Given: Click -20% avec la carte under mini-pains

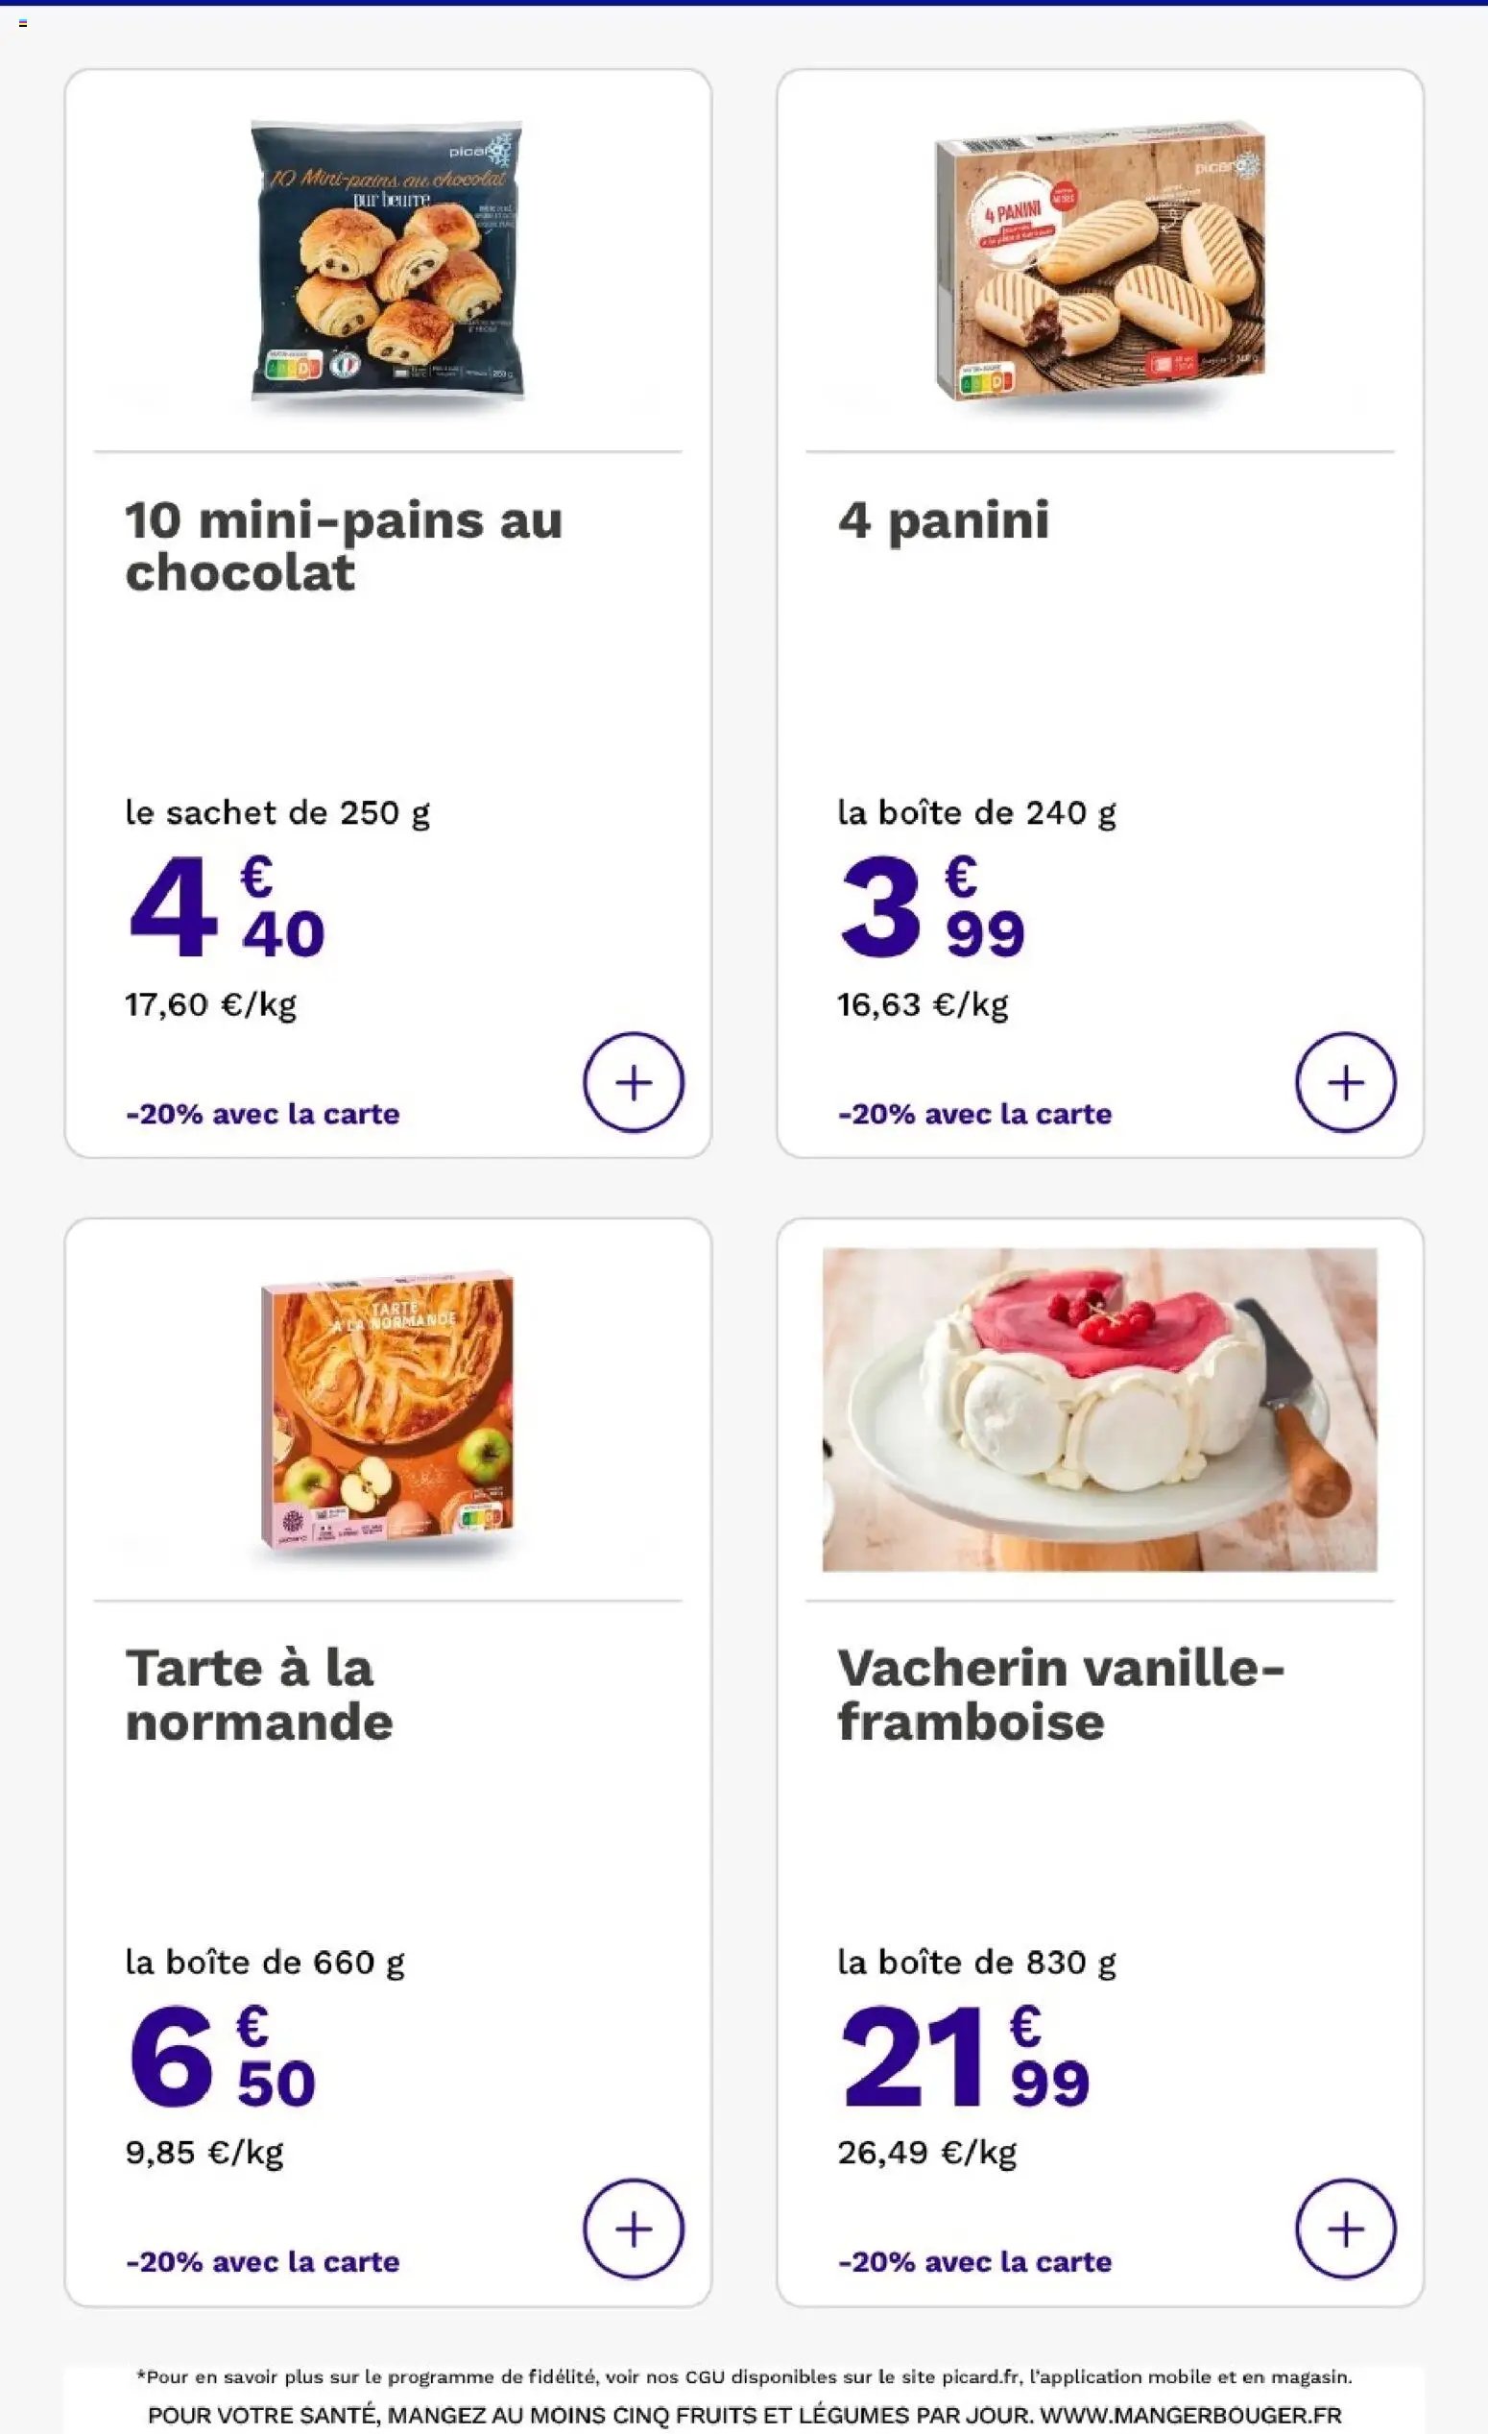Looking at the screenshot, I should pos(263,1115).
